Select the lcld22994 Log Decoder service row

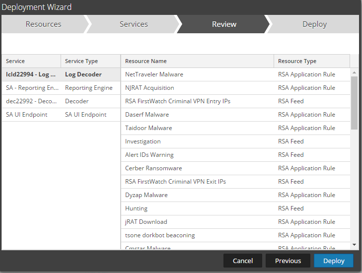(61, 74)
